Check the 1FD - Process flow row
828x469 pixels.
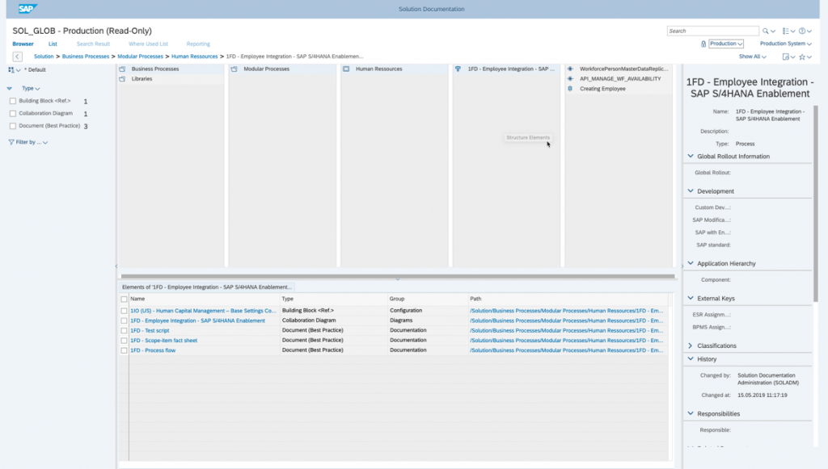pyautogui.click(x=124, y=350)
